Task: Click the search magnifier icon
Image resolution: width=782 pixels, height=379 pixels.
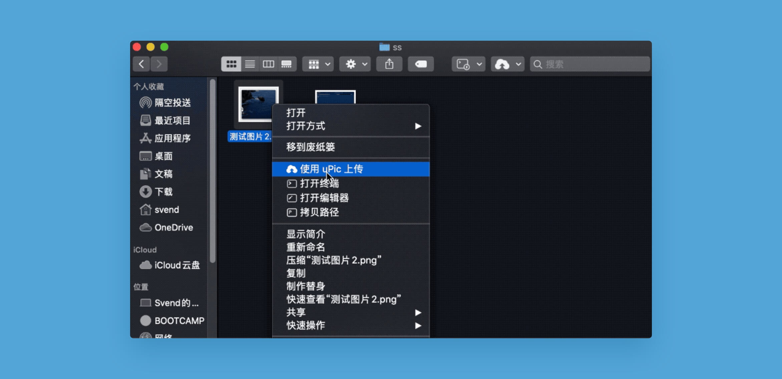Action: [537, 64]
